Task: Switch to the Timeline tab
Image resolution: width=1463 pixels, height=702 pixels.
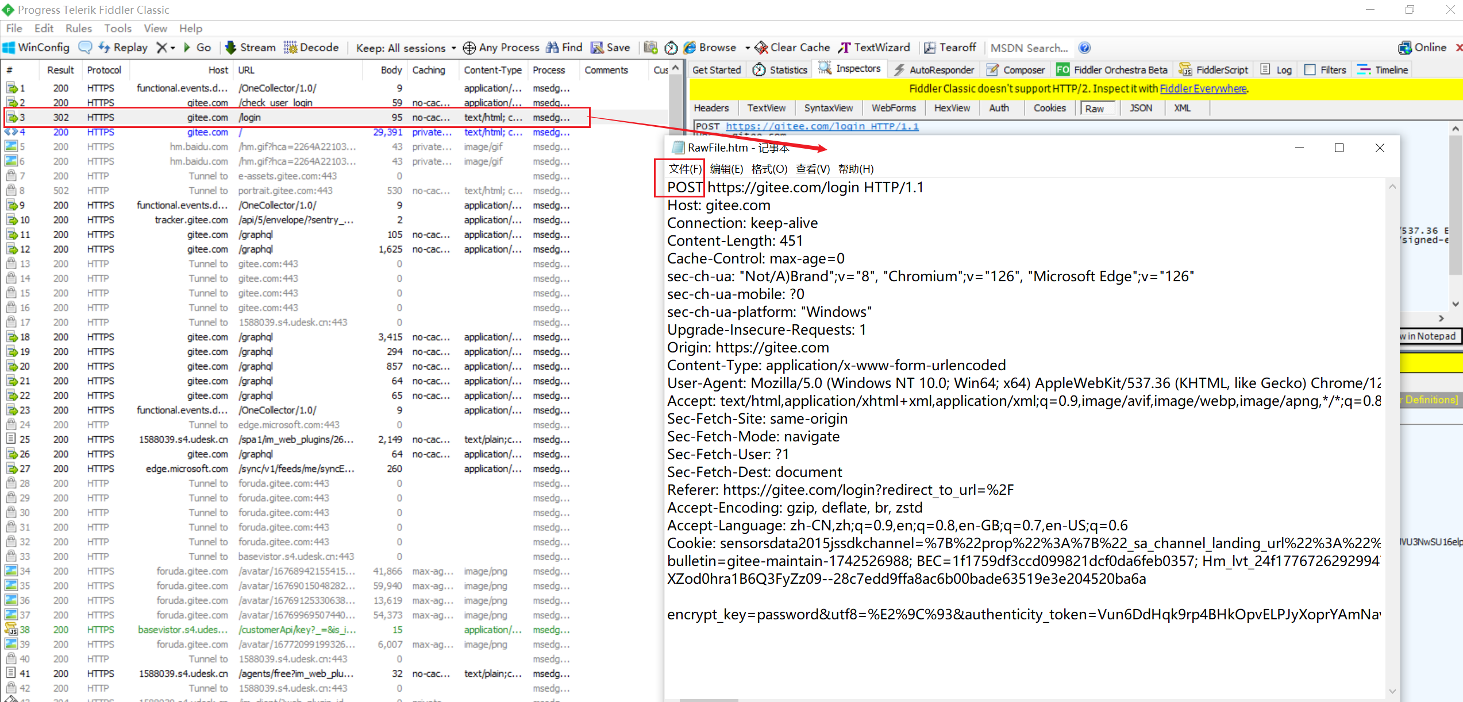Action: (x=1383, y=70)
